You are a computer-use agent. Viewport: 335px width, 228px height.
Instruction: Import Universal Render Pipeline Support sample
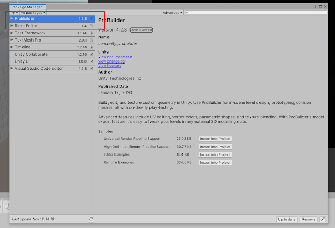215,139
